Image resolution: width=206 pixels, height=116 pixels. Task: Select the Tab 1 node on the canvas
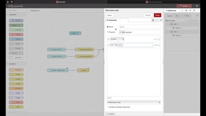tap(75, 33)
